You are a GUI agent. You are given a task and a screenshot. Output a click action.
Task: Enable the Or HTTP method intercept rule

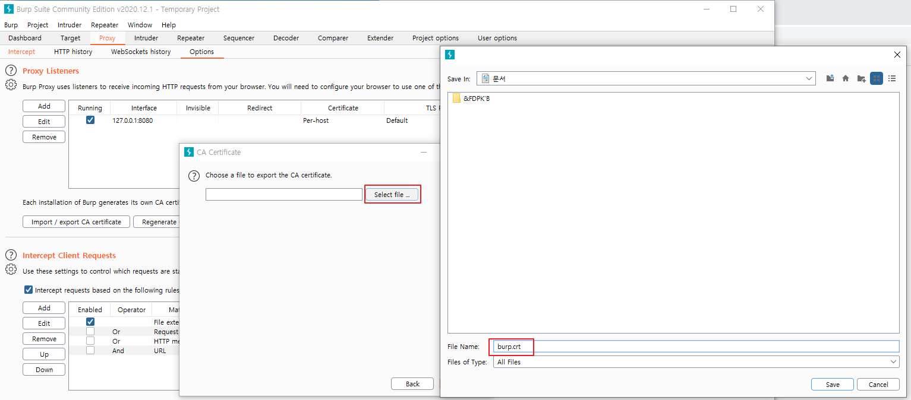click(x=90, y=341)
